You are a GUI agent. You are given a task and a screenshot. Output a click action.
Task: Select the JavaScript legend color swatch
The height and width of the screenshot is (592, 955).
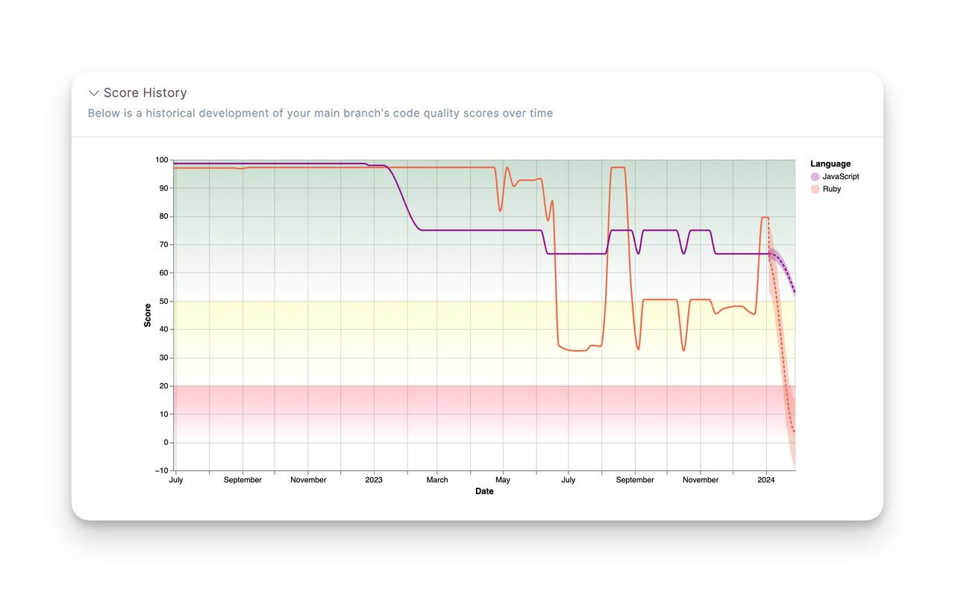pyautogui.click(x=815, y=177)
